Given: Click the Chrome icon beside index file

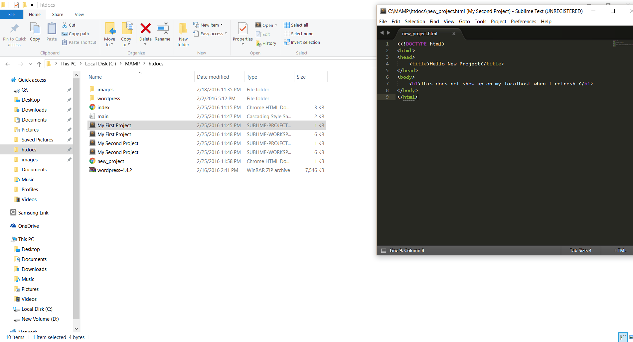Looking at the screenshot, I should (92, 107).
